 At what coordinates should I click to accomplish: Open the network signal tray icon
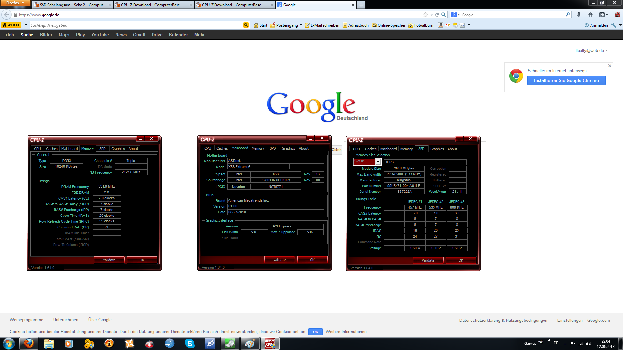click(581, 344)
